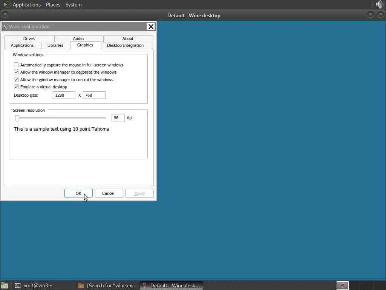Click the Wine desktop window menu button
386x290 pixels.
coord(5,15)
